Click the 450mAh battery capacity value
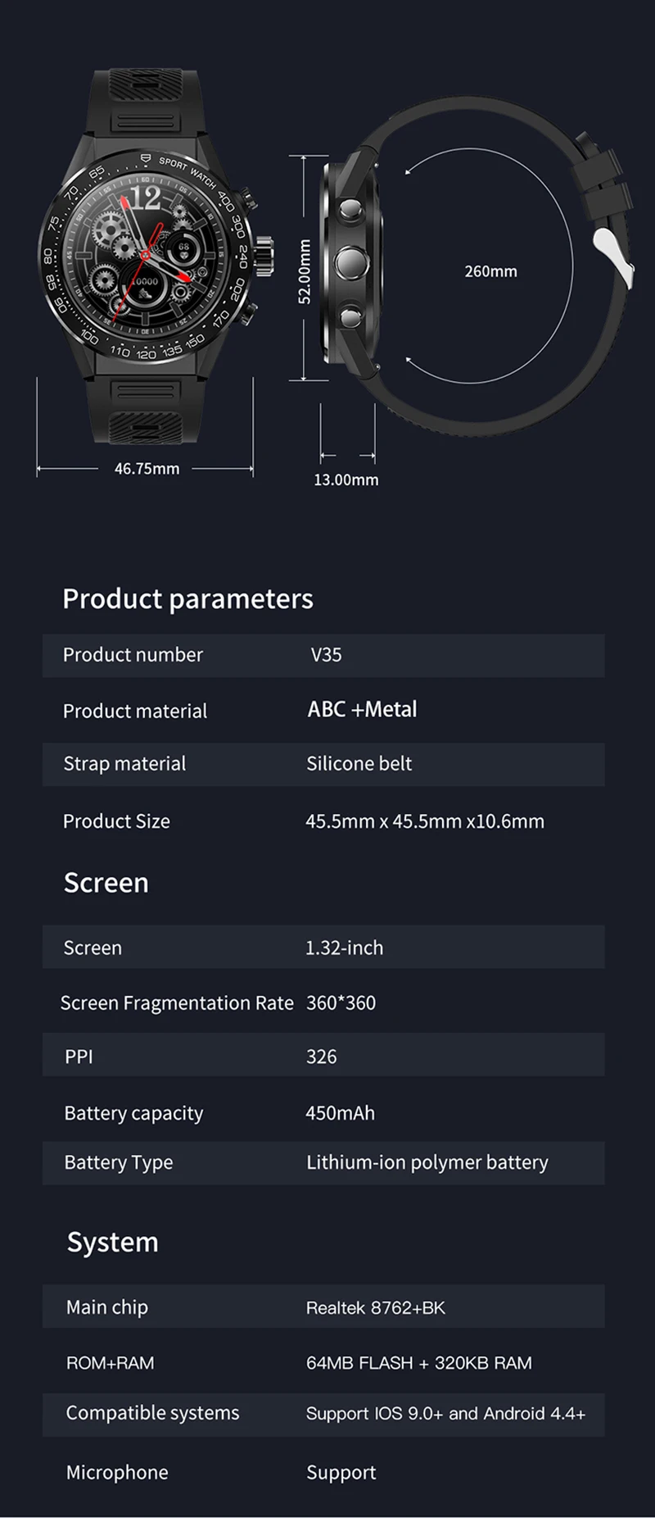The width and height of the screenshot is (655, 1518). pos(340,1113)
